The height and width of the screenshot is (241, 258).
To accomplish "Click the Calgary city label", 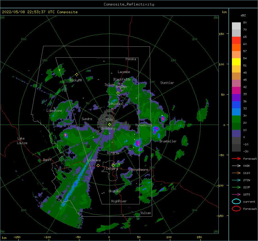I will coord(112,168).
